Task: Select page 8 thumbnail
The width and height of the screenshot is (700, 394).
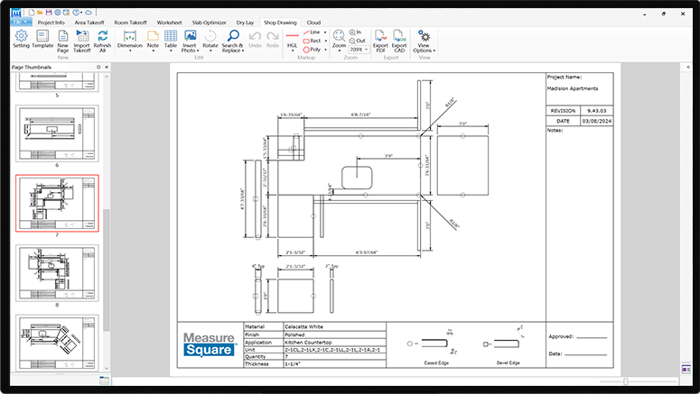Action: pyautogui.click(x=57, y=271)
